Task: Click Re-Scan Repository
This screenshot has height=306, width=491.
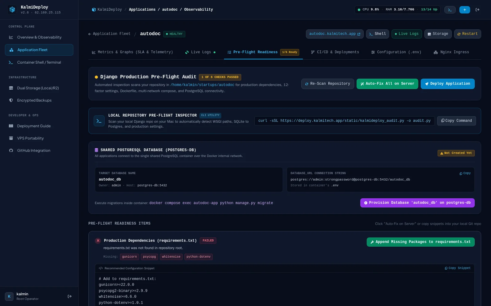Action: pyautogui.click(x=327, y=84)
